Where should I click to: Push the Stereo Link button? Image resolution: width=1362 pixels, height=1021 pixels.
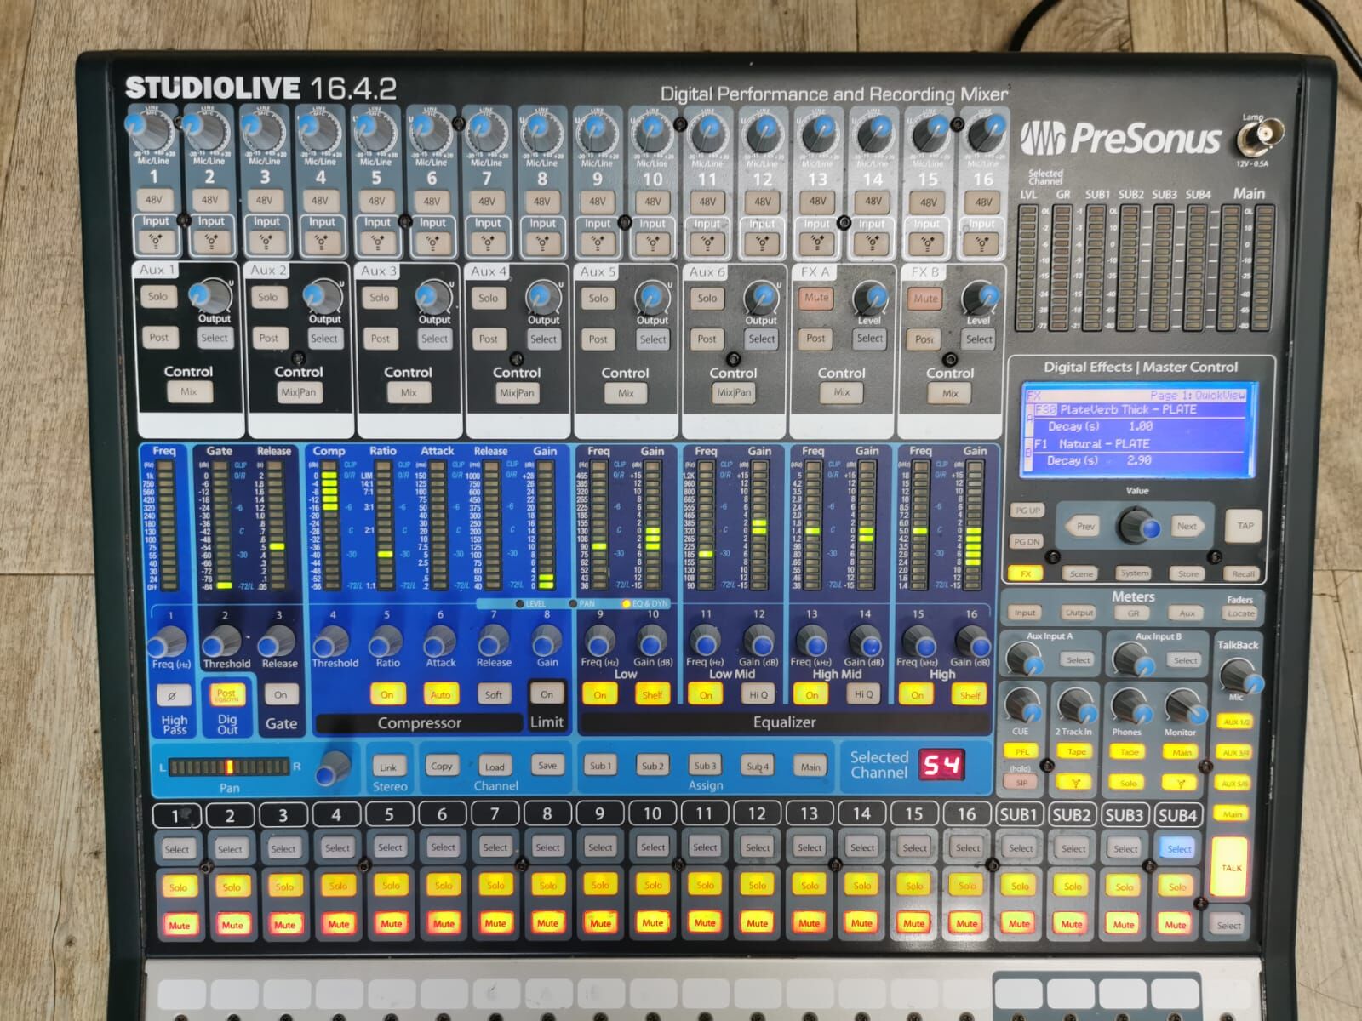click(x=388, y=767)
